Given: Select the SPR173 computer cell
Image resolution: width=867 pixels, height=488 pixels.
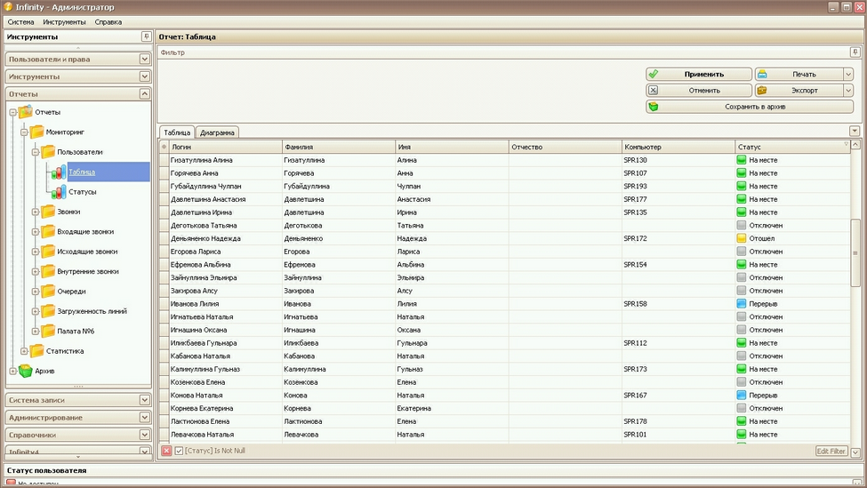Looking at the screenshot, I should coord(678,369).
